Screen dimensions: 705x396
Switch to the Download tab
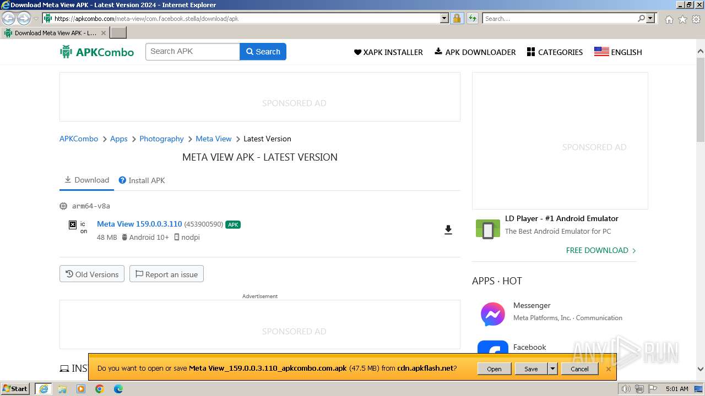click(x=86, y=180)
